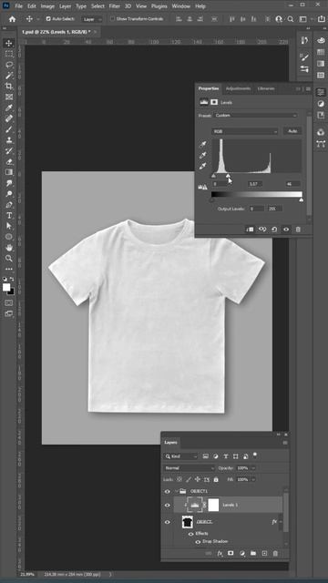Viewport: 328px width, 583px height.
Task: Select the Horizontal Type tool
Action: pyautogui.click(x=9, y=215)
